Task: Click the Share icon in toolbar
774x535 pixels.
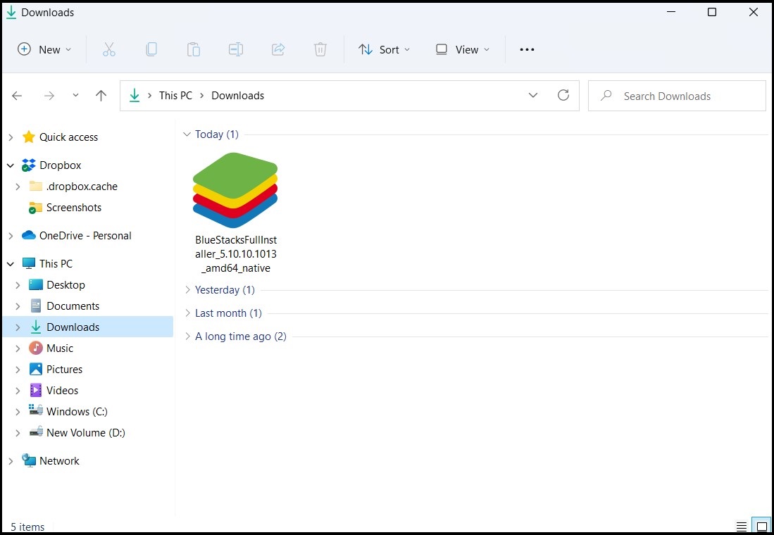Action: [x=278, y=49]
